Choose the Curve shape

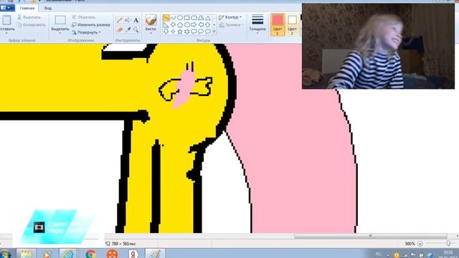(174, 18)
